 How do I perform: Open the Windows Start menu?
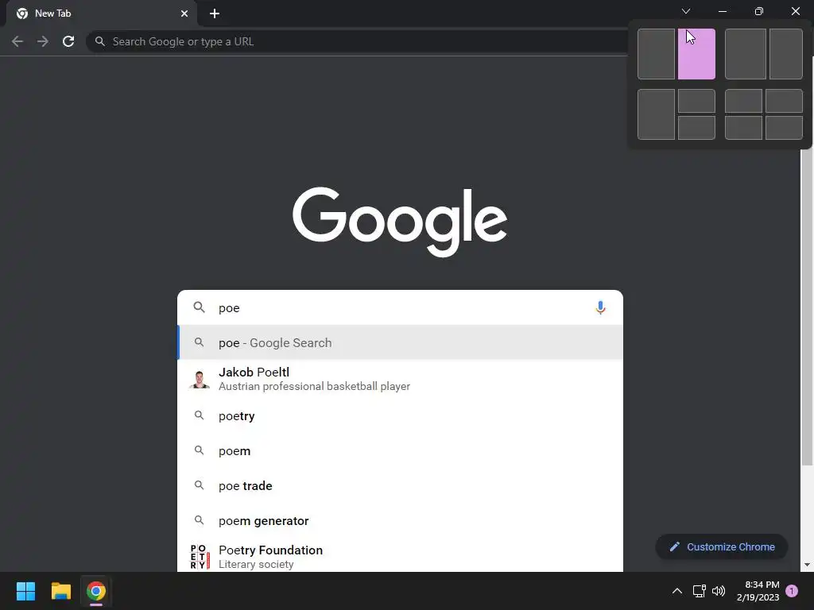coord(25,591)
